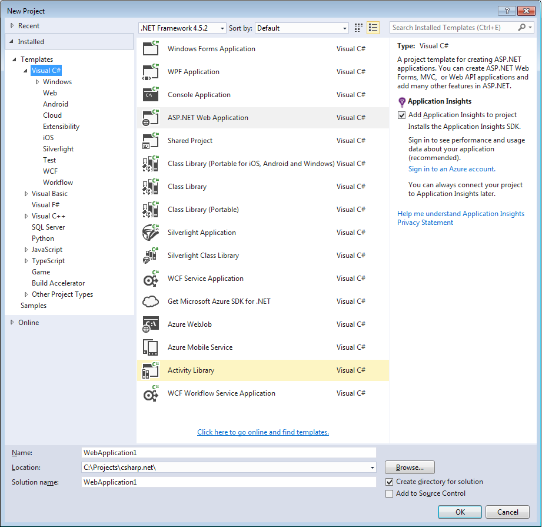Expand the Recent section

coord(12,25)
